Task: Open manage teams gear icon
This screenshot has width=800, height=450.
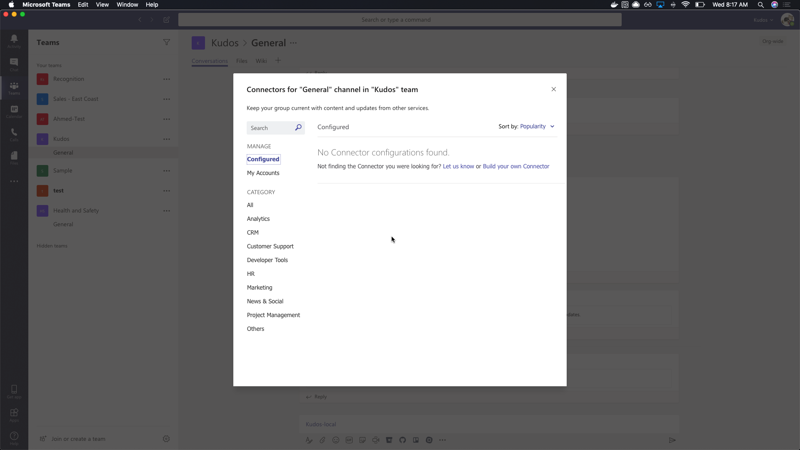Action: coord(166,439)
